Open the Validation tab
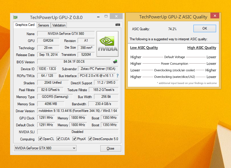 59,25
